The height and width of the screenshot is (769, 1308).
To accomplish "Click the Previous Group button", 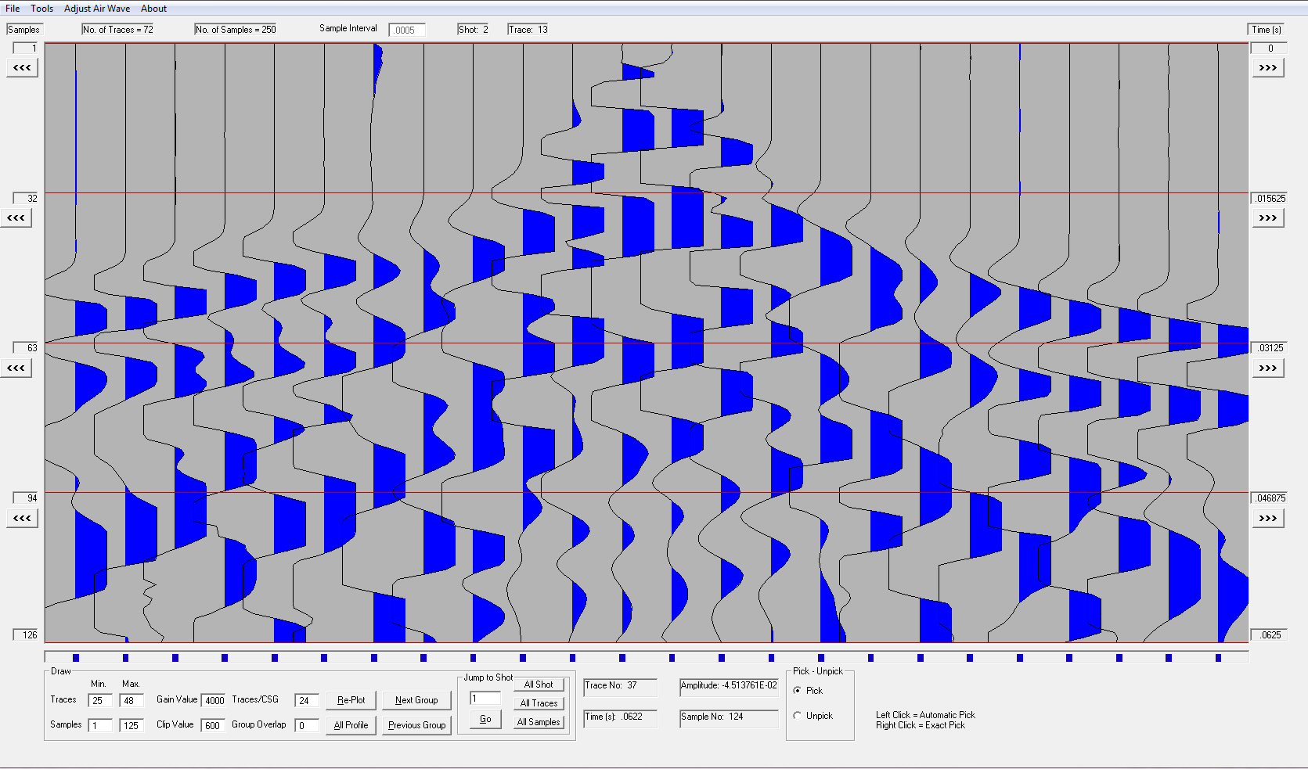I will (x=416, y=725).
